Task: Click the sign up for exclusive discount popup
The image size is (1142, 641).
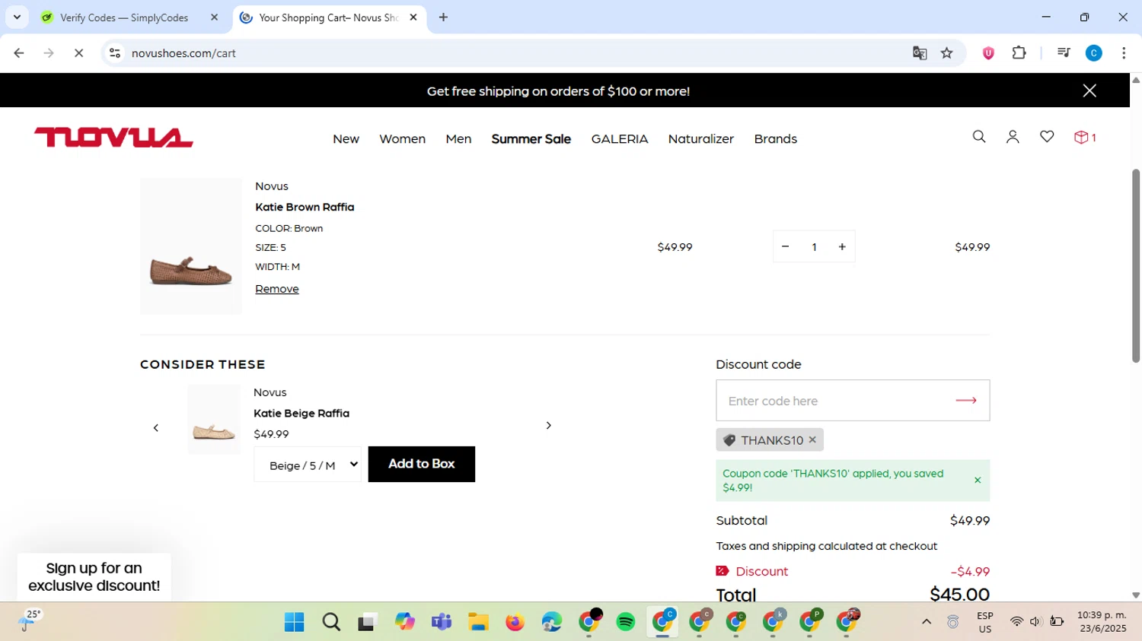Action: pyautogui.click(x=94, y=577)
